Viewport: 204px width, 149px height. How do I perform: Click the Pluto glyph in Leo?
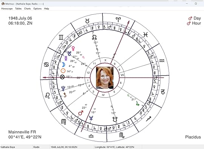63,88
